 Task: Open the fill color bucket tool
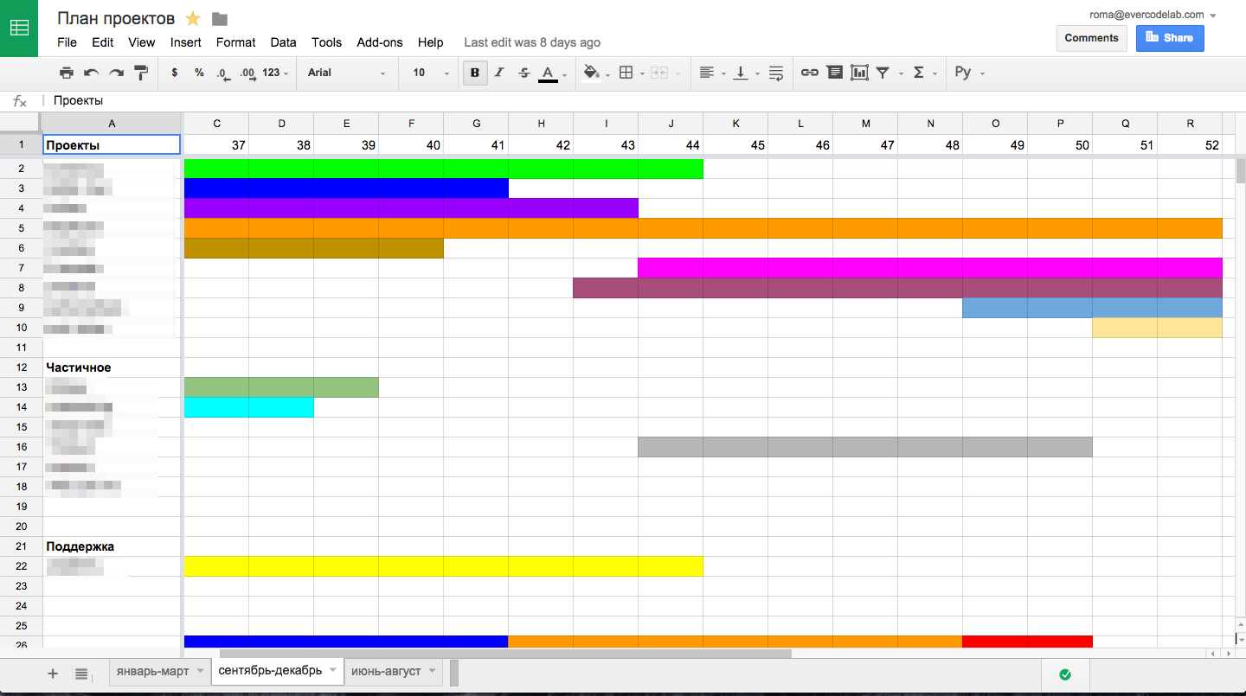tap(592, 73)
